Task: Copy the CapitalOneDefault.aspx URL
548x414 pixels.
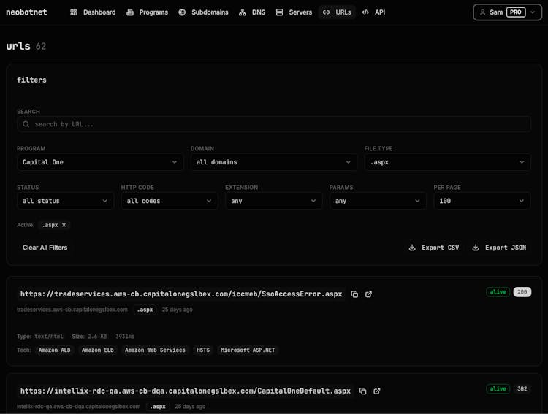Action: 363,391
